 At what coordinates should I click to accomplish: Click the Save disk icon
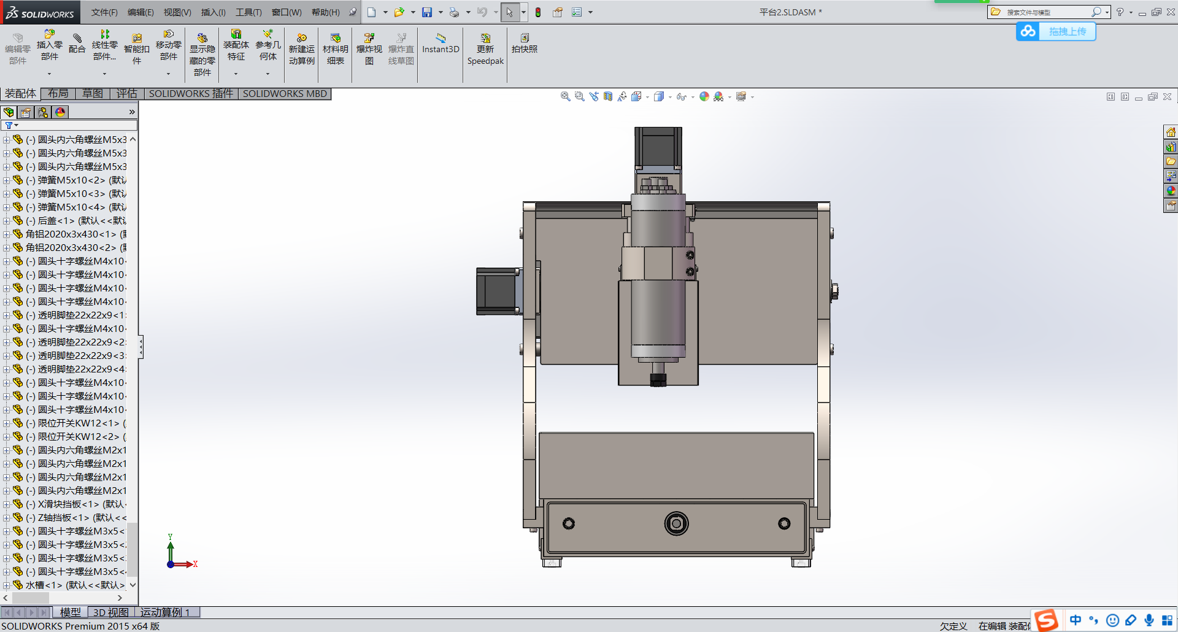click(x=427, y=12)
